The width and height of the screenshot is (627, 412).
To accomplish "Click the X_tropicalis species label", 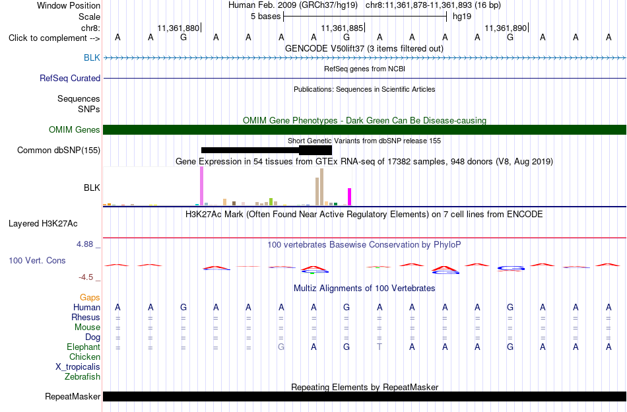I will (x=78, y=367).
